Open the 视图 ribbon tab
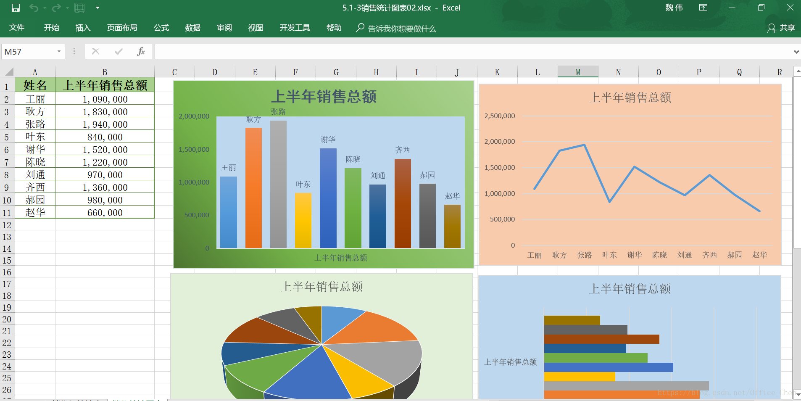The image size is (801, 401). (256, 28)
